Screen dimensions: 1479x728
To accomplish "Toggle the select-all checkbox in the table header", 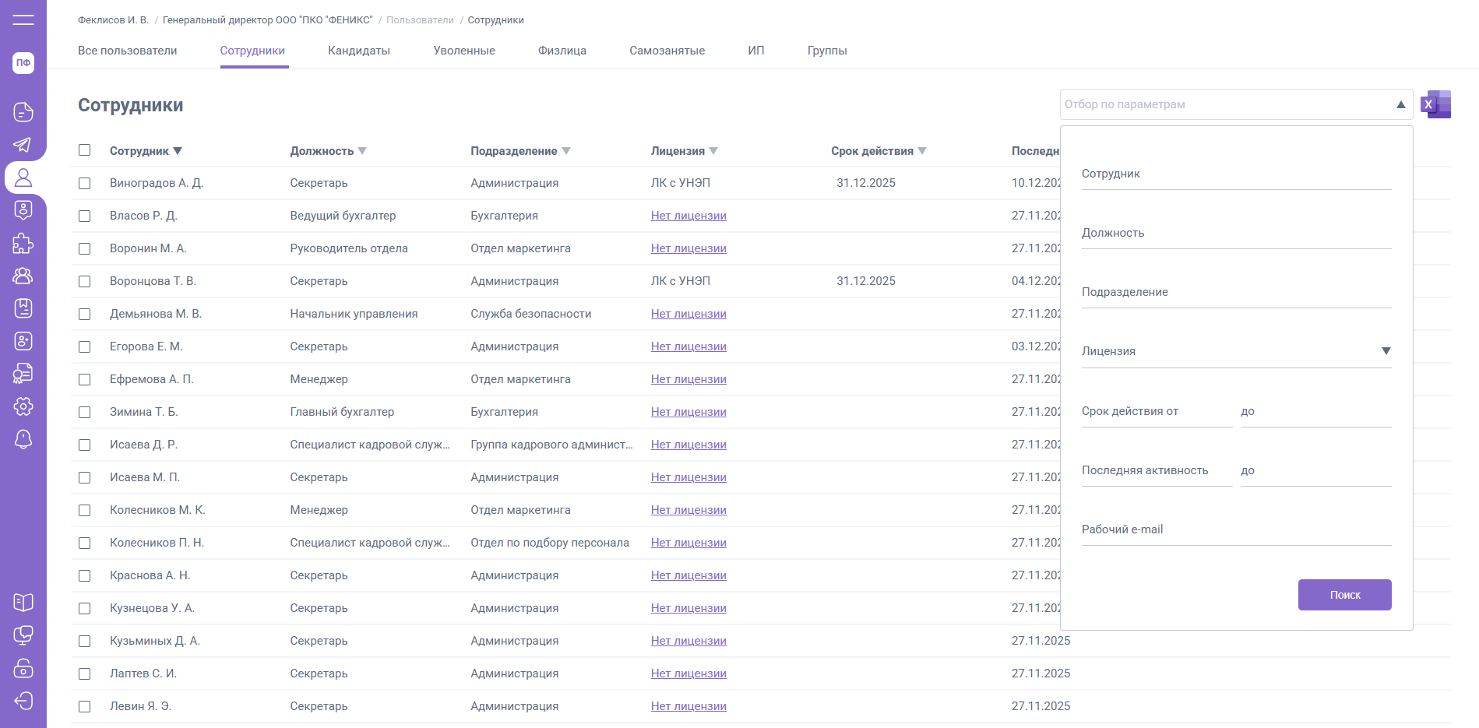I will (x=85, y=150).
